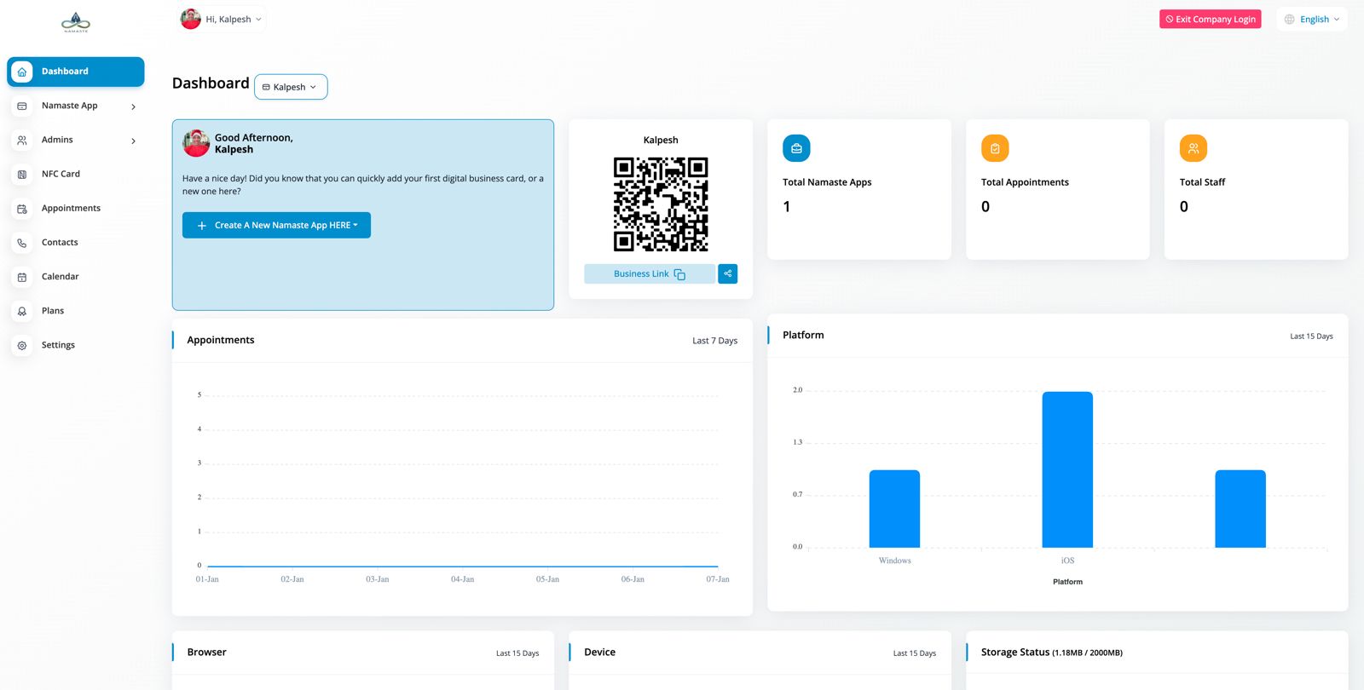The height and width of the screenshot is (690, 1364).
Task: Click the iOS platform bar
Action: tap(1067, 469)
